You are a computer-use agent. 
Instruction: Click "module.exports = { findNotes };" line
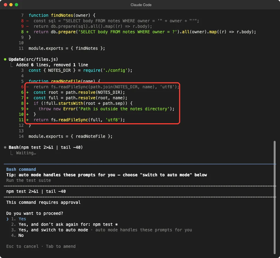tap(67, 48)
